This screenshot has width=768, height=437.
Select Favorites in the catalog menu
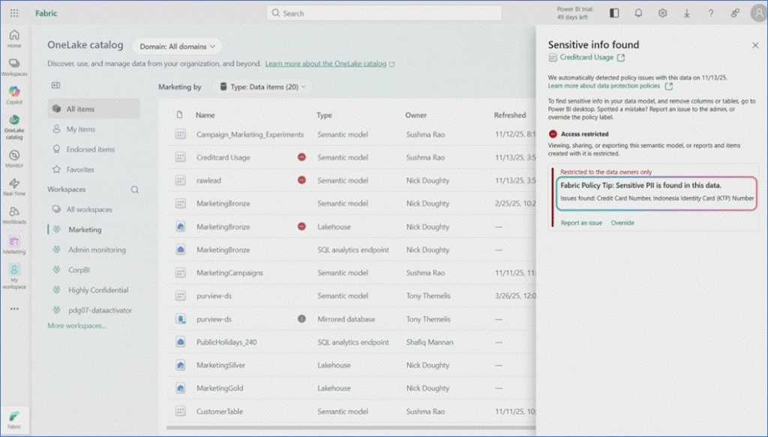click(x=80, y=169)
